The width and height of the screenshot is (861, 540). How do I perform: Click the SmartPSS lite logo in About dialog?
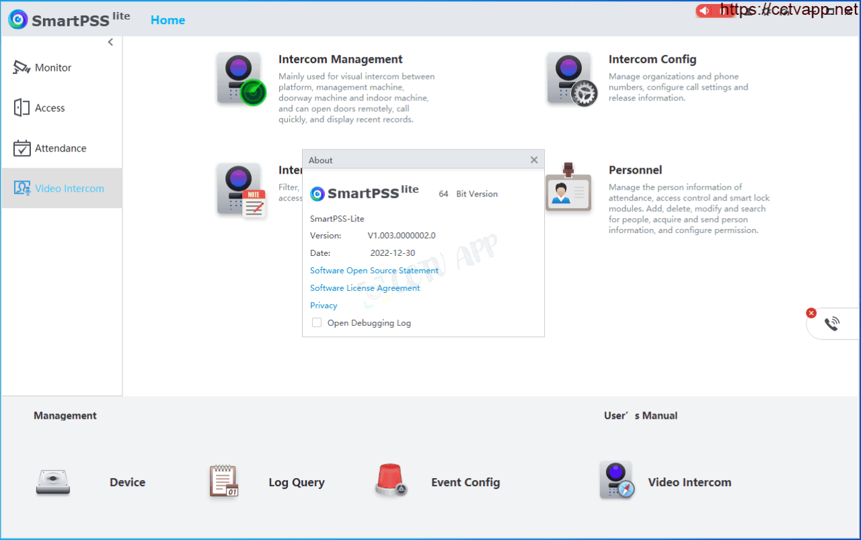pos(365,193)
